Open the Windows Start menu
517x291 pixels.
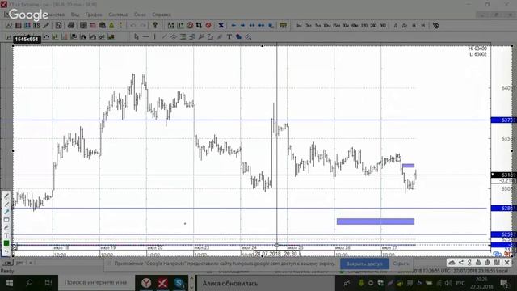click(x=10, y=283)
